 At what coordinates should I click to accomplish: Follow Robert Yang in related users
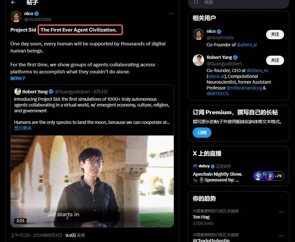(x=275, y=60)
